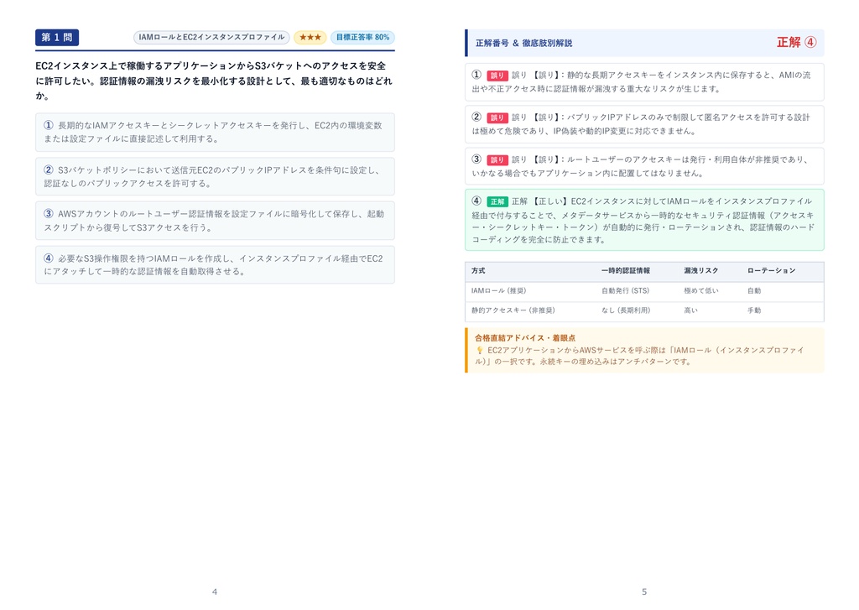Click page number 4 at the bottom
Screen dimensions: 859x610
[215, 592]
